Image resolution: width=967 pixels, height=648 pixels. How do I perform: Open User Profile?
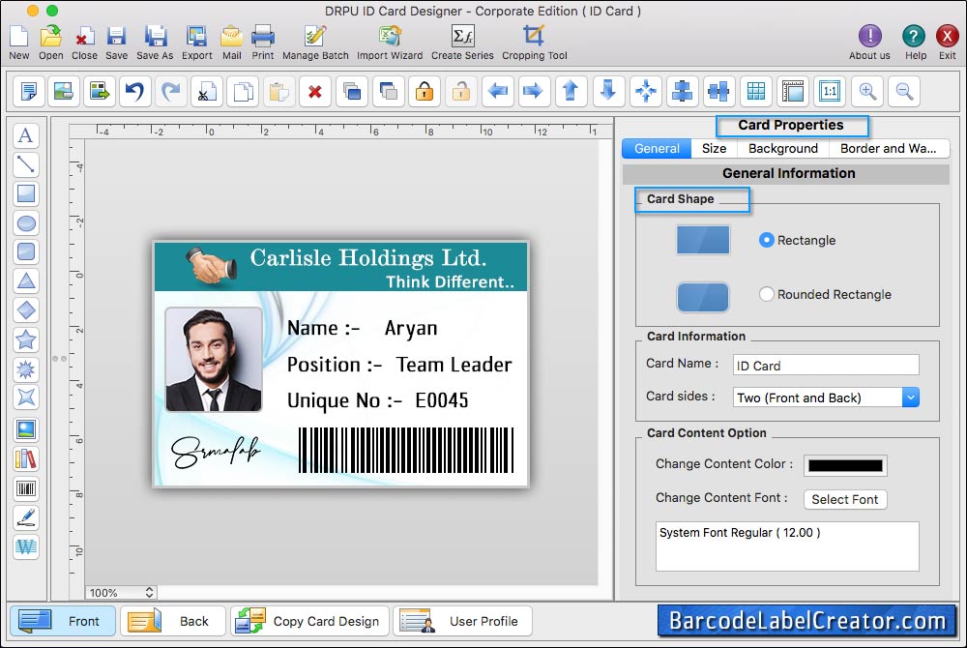point(462,621)
